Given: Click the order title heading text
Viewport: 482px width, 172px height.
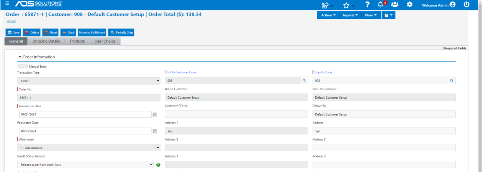Looking at the screenshot, I should coord(104,14).
